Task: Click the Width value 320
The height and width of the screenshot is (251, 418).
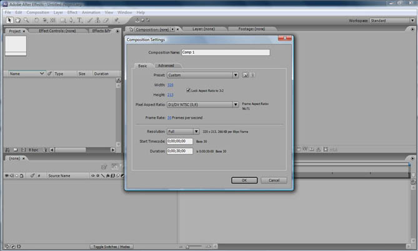Action: [x=170, y=85]
